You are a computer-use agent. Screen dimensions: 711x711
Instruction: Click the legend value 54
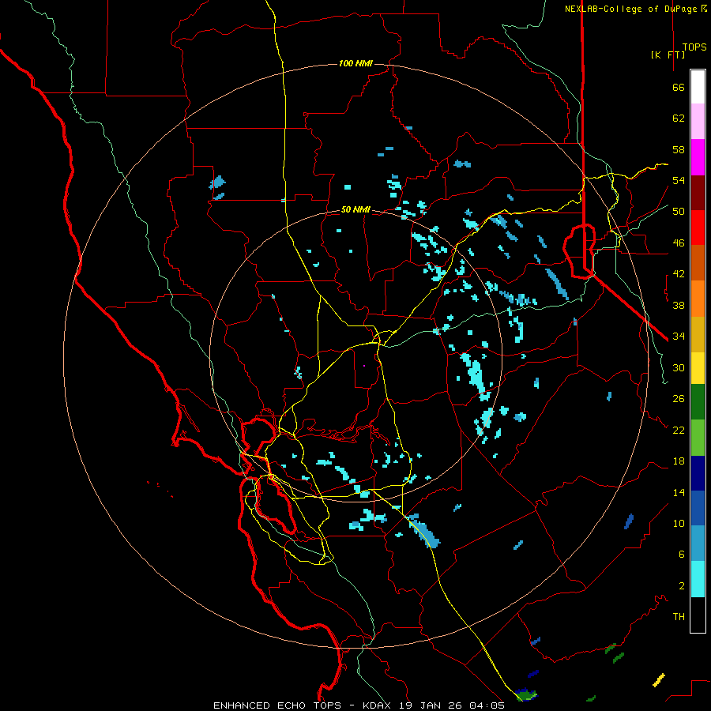coord(679,180)
